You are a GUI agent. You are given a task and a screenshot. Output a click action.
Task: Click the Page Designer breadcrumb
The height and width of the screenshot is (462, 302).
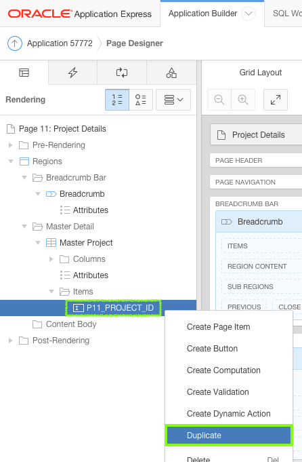[134, 43]
